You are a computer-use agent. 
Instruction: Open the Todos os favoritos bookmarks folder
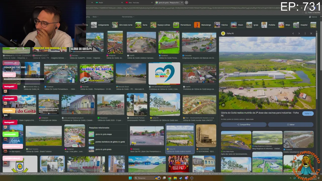tap(313, 13)
